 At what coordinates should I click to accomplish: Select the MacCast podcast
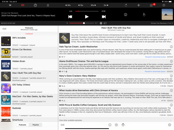[29, 100]
